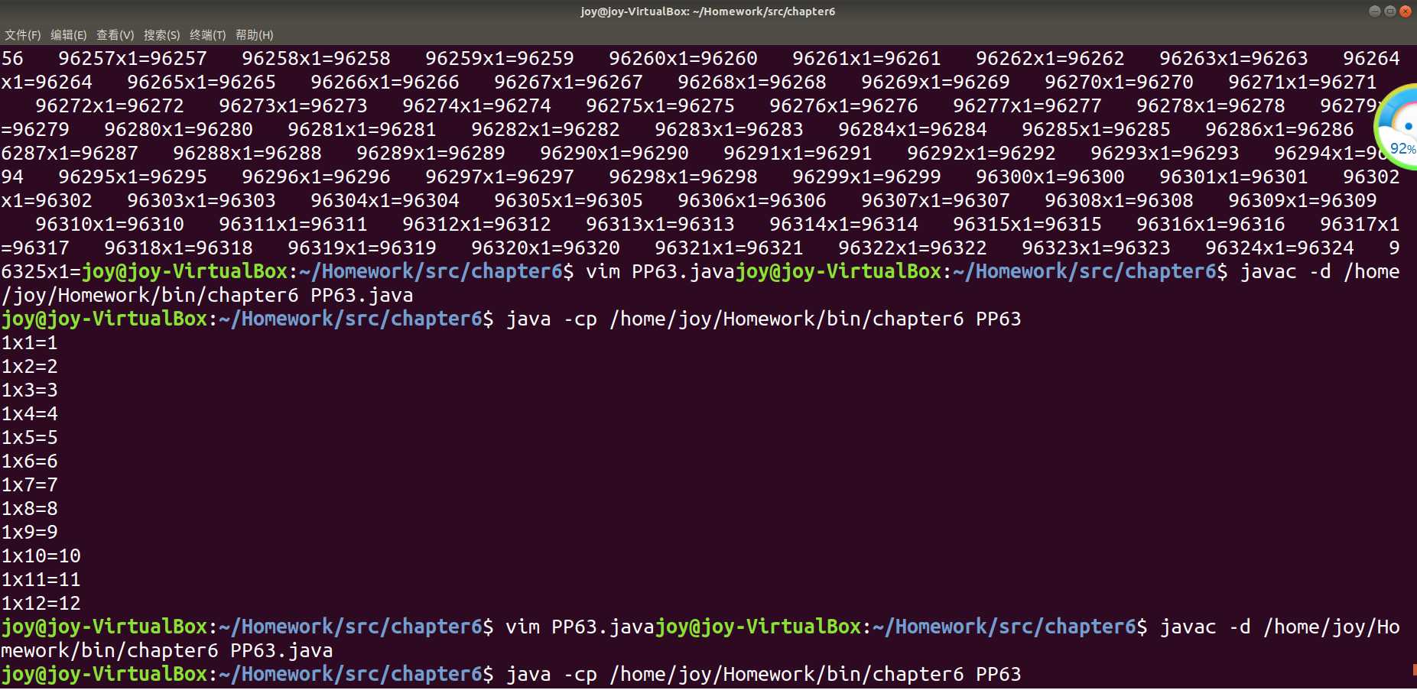Click the text 96280x1=96280
Viewport: 1417px width, 690px height.
(x=178, y=130)
